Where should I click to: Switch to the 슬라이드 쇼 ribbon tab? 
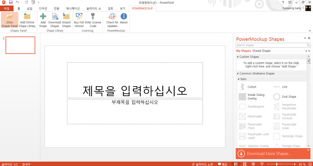pyautogui.click(x=93, y=8)
